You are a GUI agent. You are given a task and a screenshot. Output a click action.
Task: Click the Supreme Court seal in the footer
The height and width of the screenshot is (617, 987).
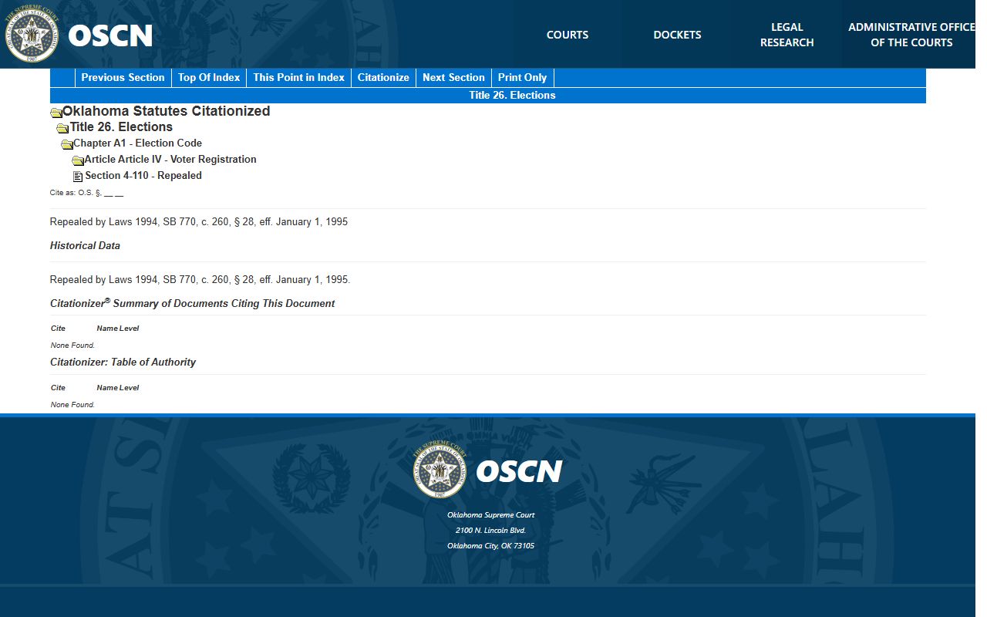click(x=440, y=470)
